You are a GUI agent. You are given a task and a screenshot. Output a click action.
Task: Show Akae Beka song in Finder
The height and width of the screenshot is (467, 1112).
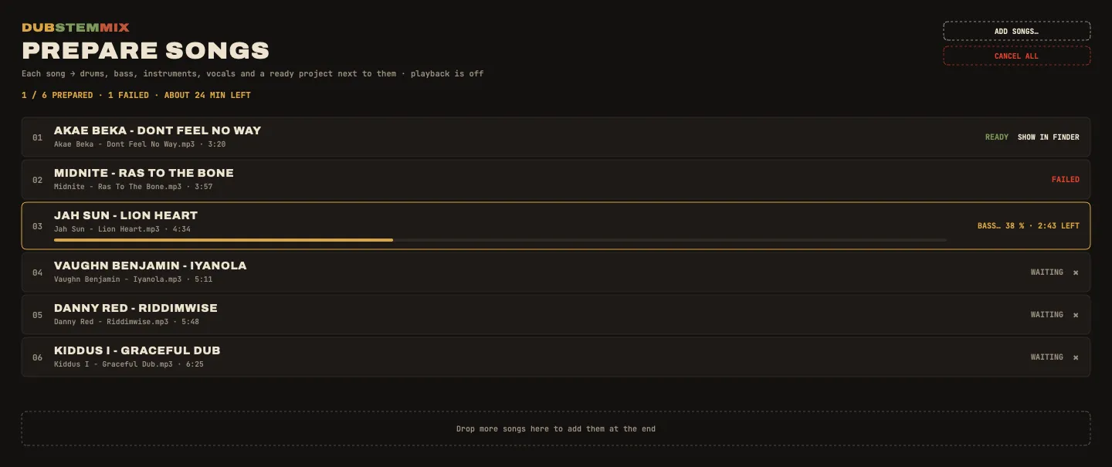1048,137
